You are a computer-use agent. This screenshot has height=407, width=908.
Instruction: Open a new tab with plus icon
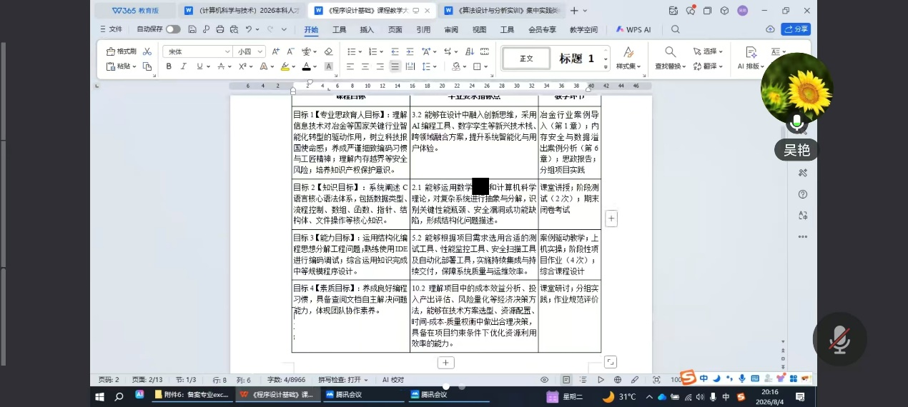[574, 10]
